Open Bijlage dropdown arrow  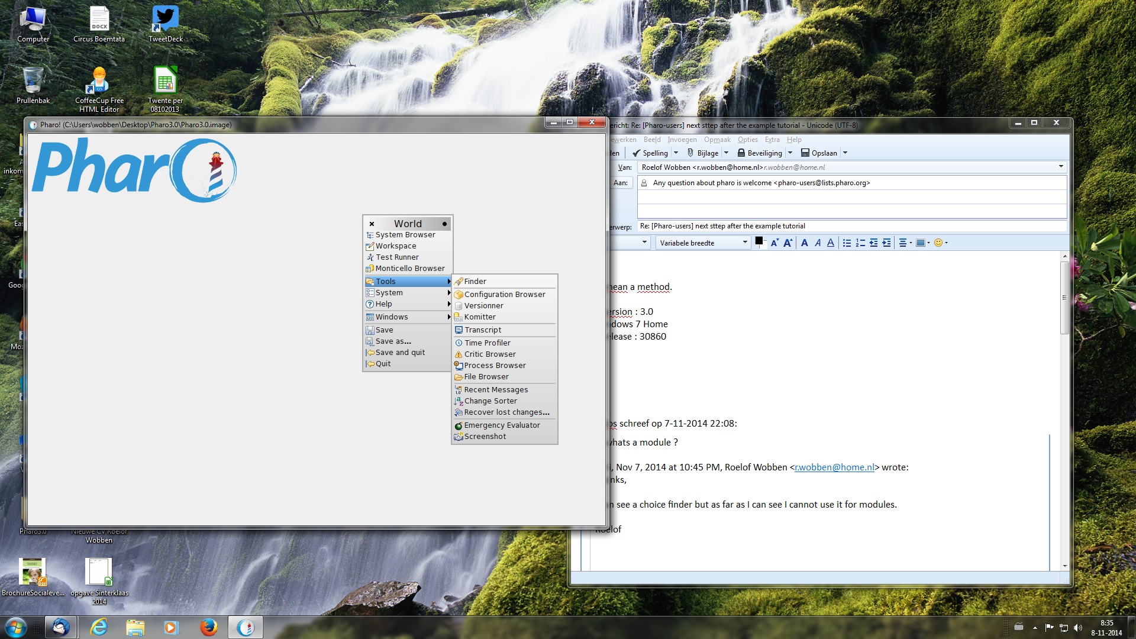click(x=727, y=153)
